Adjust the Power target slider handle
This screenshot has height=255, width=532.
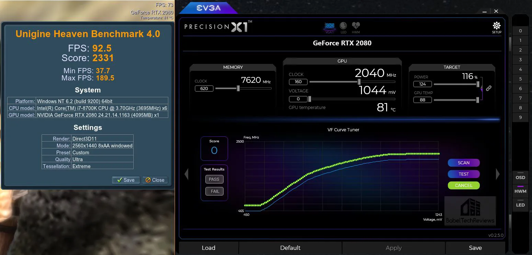tap(478, 84)
